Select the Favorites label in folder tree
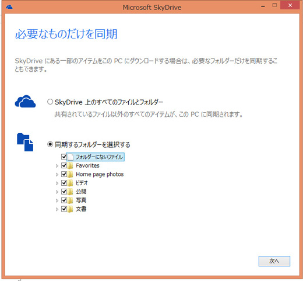The image size is (303, 281). [x=87, y=166]
